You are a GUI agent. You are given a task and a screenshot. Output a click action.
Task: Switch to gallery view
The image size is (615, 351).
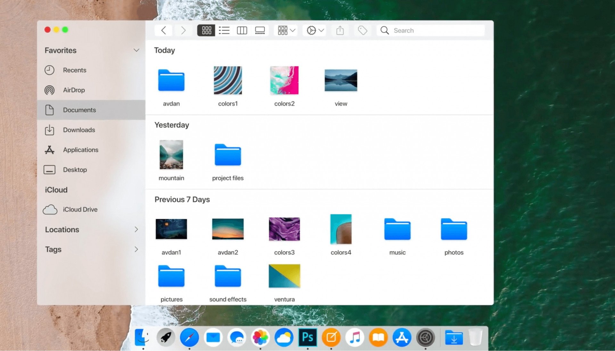click(x=260, y=30)
